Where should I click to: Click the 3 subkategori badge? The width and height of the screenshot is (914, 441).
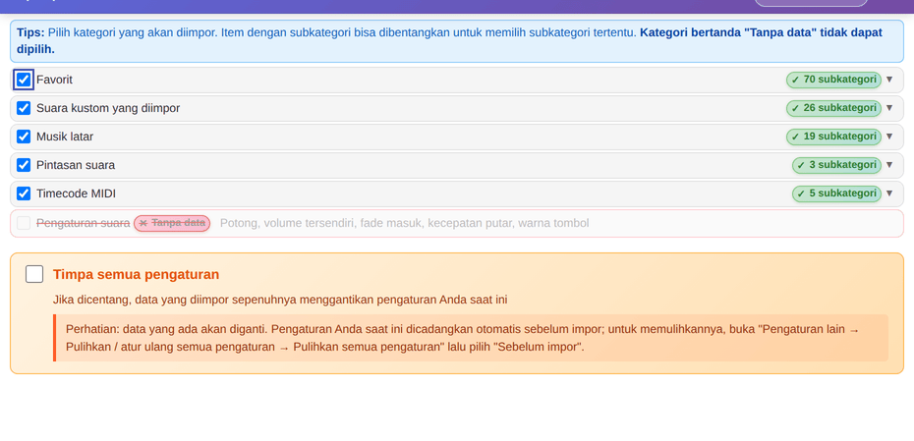[836, 165]
